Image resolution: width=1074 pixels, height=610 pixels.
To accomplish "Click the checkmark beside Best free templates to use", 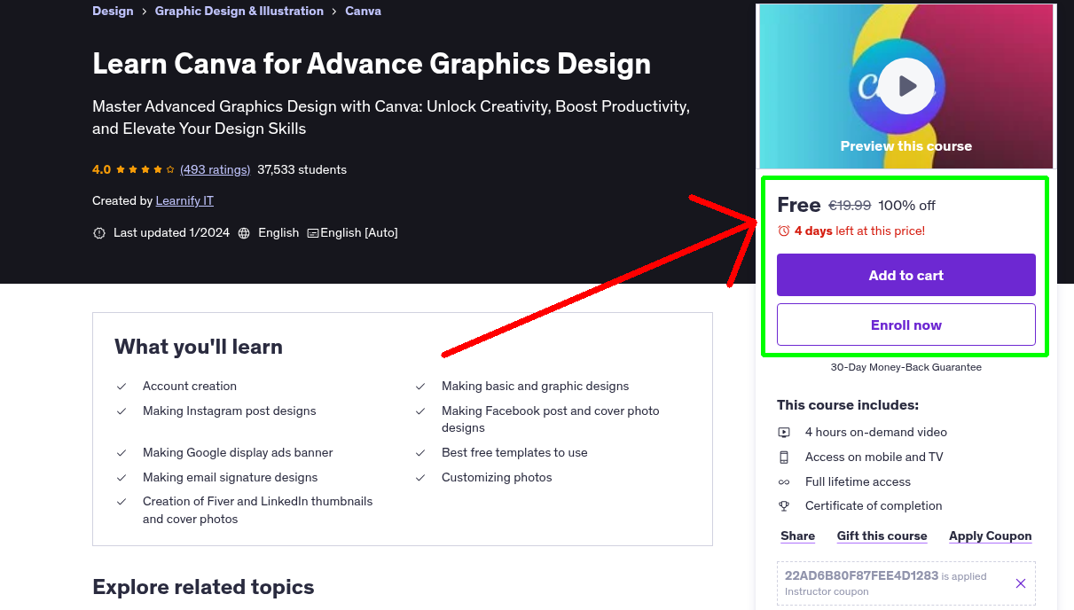I will pyautogui.click(x=420, y=453).
